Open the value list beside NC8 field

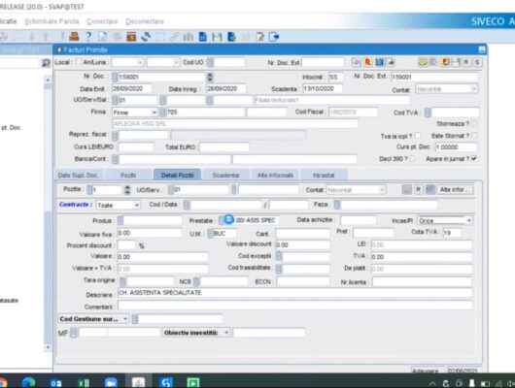coord(196,281)
